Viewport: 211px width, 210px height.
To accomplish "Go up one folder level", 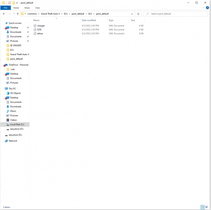I will click(x=18, y=14).
